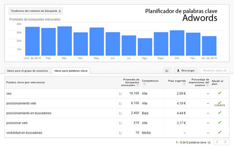Click the help icon under Competencia header
The width and height of the screenshot is (235, 151).
(144, 84)
